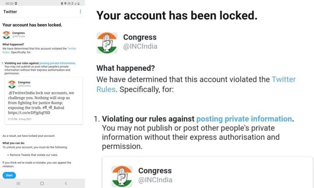Click the large Congress logo below the enlarged heading

tap(107, 43)
